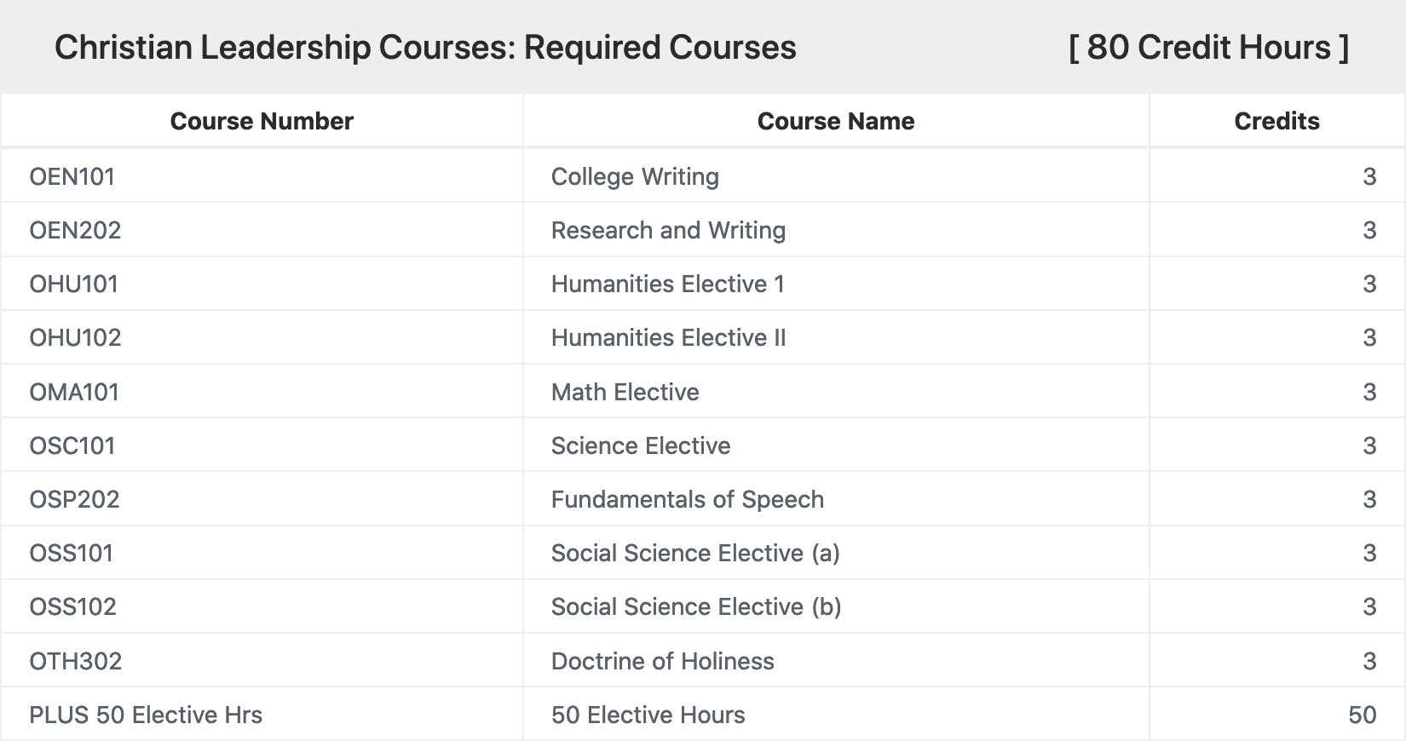The width and height of the screenshot is (1406, 741).
Task: Click Doctrine of Holiness course name
Action: (x=662, y=661)
